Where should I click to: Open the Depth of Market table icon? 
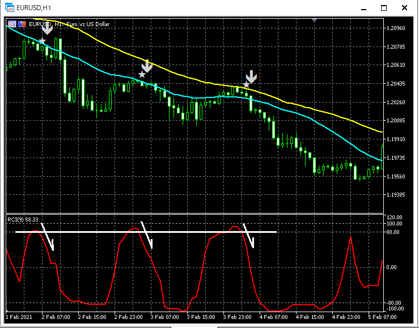(x=12, y=24)
